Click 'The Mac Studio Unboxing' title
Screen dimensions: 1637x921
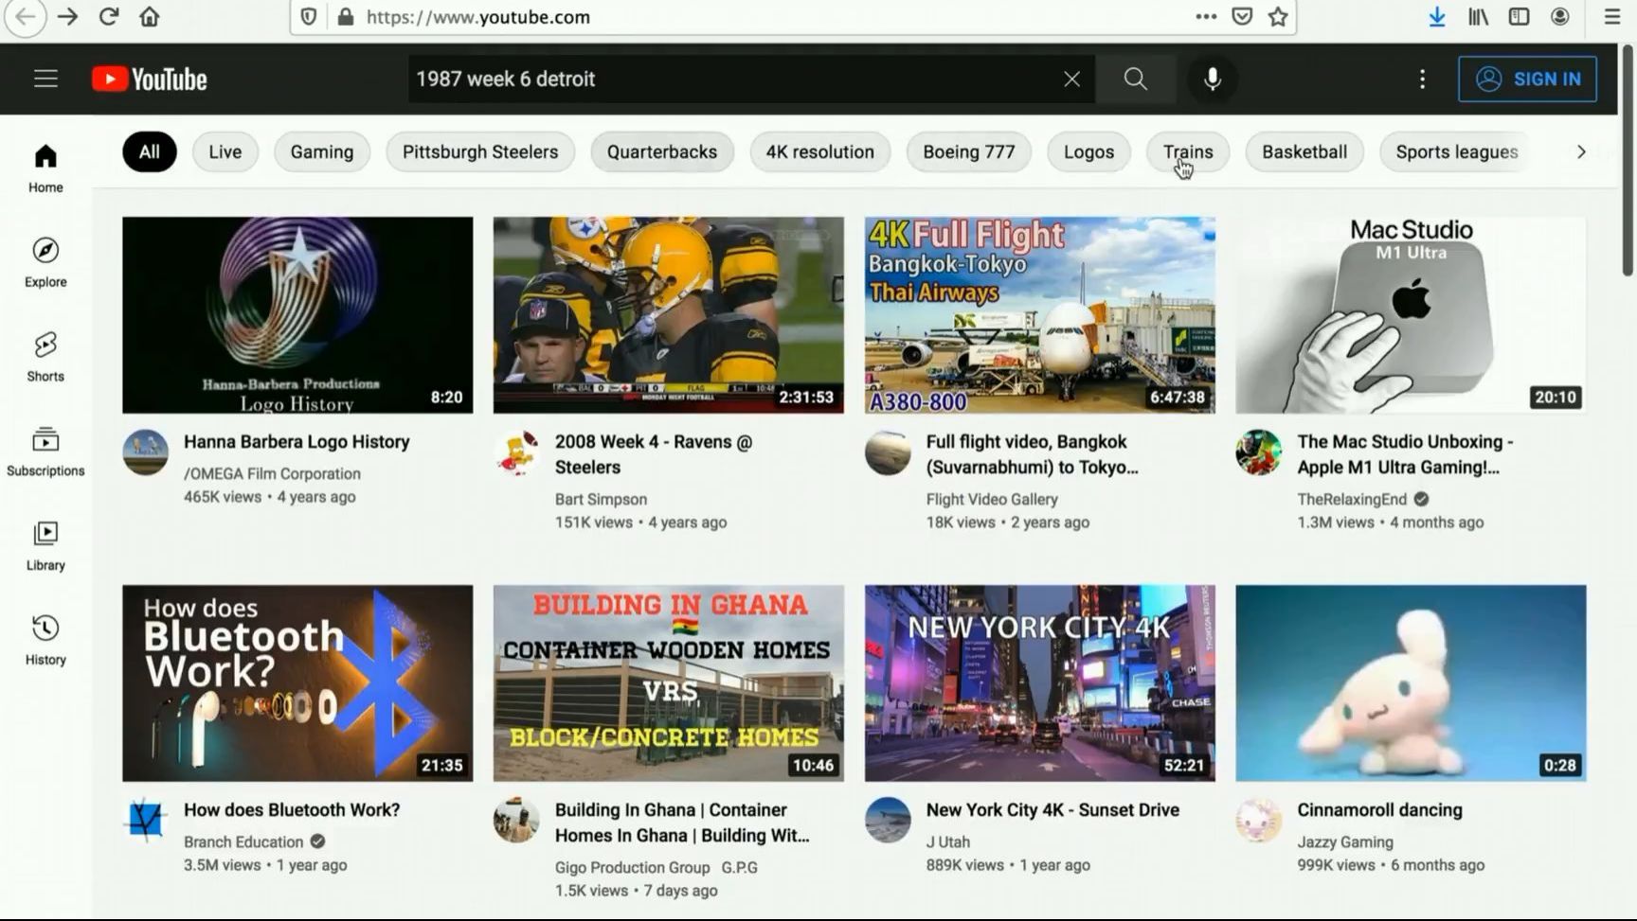pyautogui.click(x=1405, y=454)
